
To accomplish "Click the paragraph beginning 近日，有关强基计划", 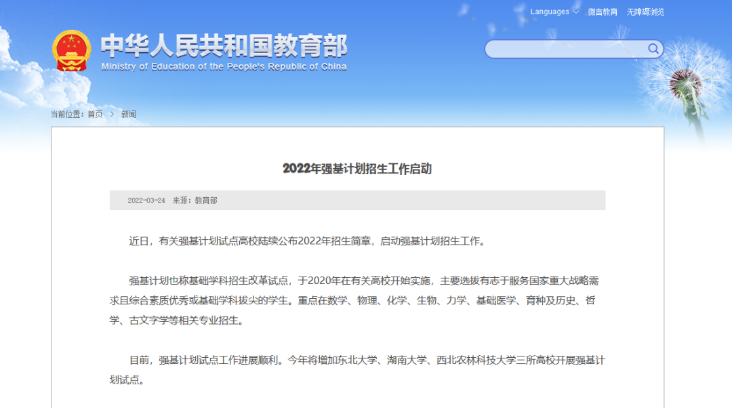I will pyautogui.click(x=308, y=241).
